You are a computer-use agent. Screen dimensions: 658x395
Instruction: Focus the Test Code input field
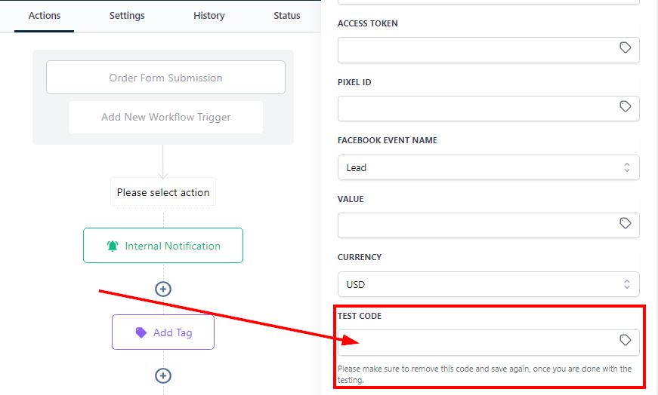(476, 341)
